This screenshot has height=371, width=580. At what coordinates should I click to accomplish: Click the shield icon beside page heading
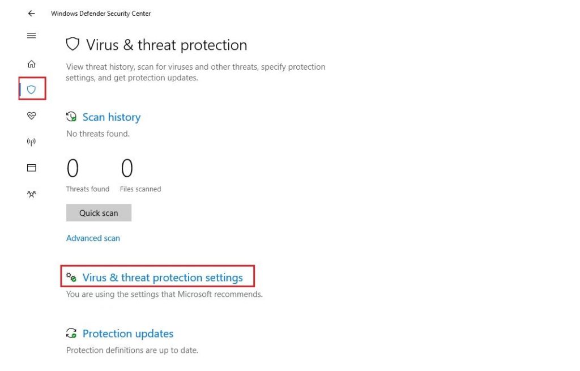tap(72, 44)
